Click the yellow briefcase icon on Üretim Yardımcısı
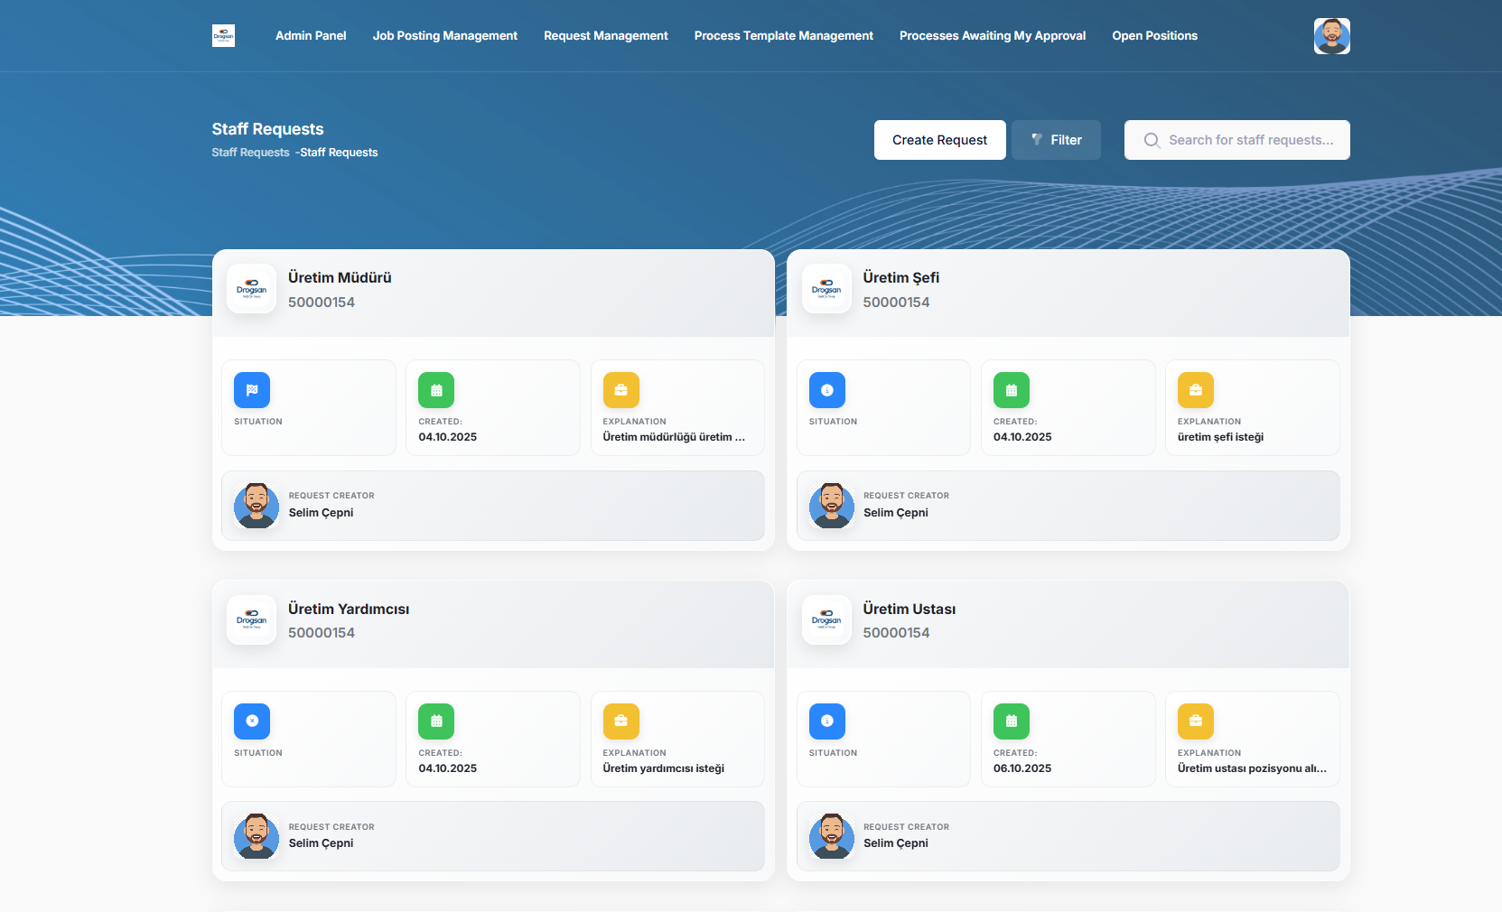Image resolution: width=1502 pixels, height=912 pixels. tap(620, 721)
